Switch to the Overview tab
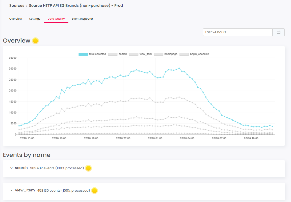The width and height of the screenshot is (291, 202). pos(16,19)
